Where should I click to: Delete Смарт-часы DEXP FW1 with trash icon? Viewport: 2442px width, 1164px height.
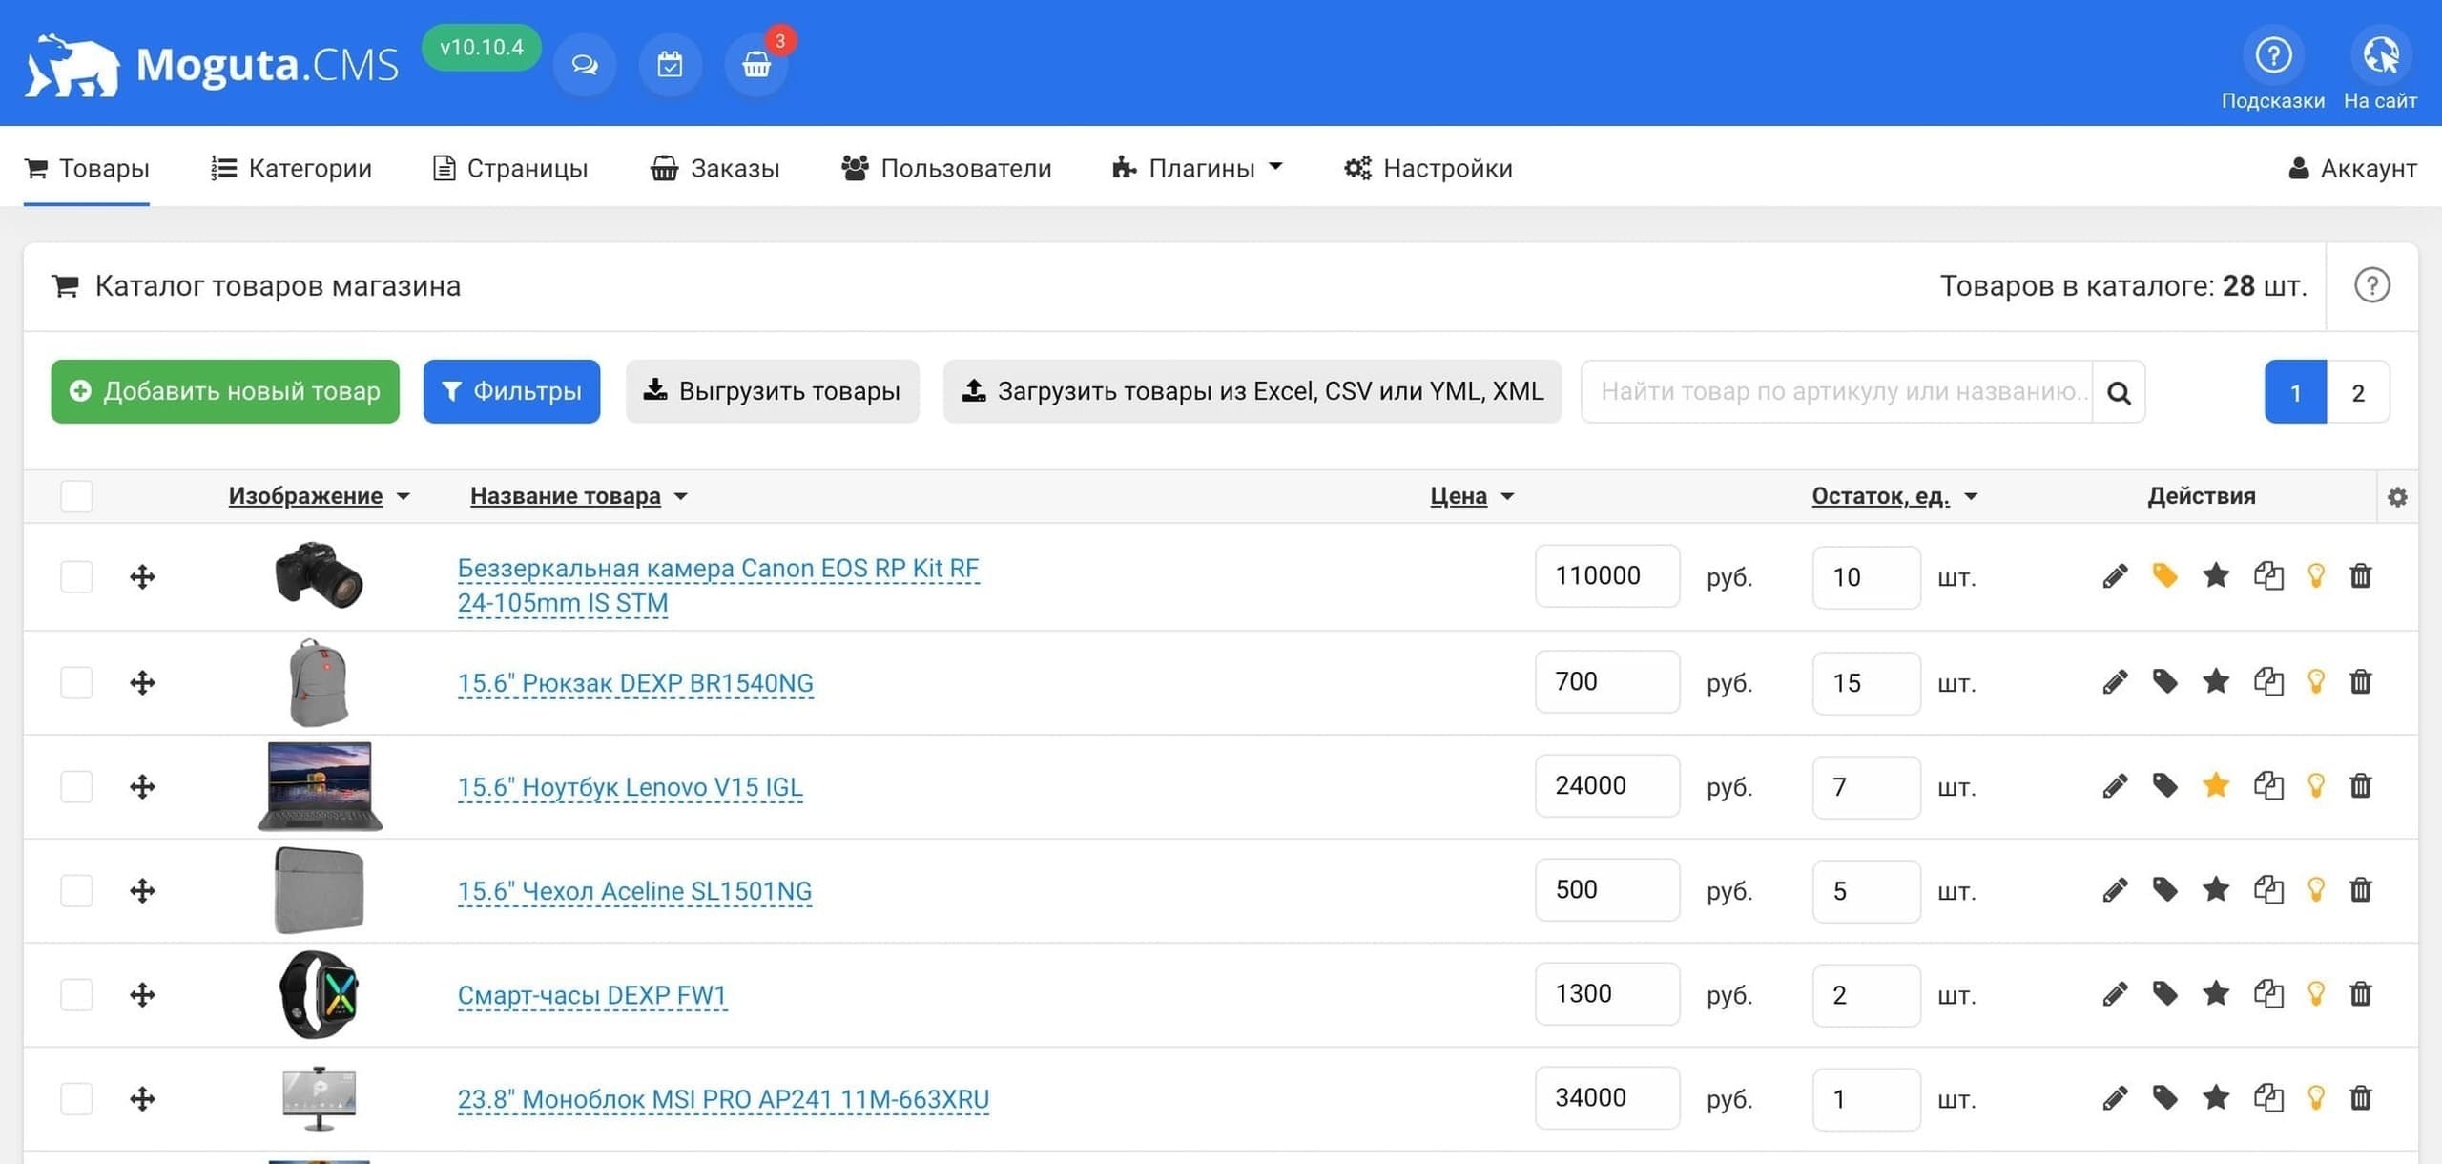[2360, 994]
